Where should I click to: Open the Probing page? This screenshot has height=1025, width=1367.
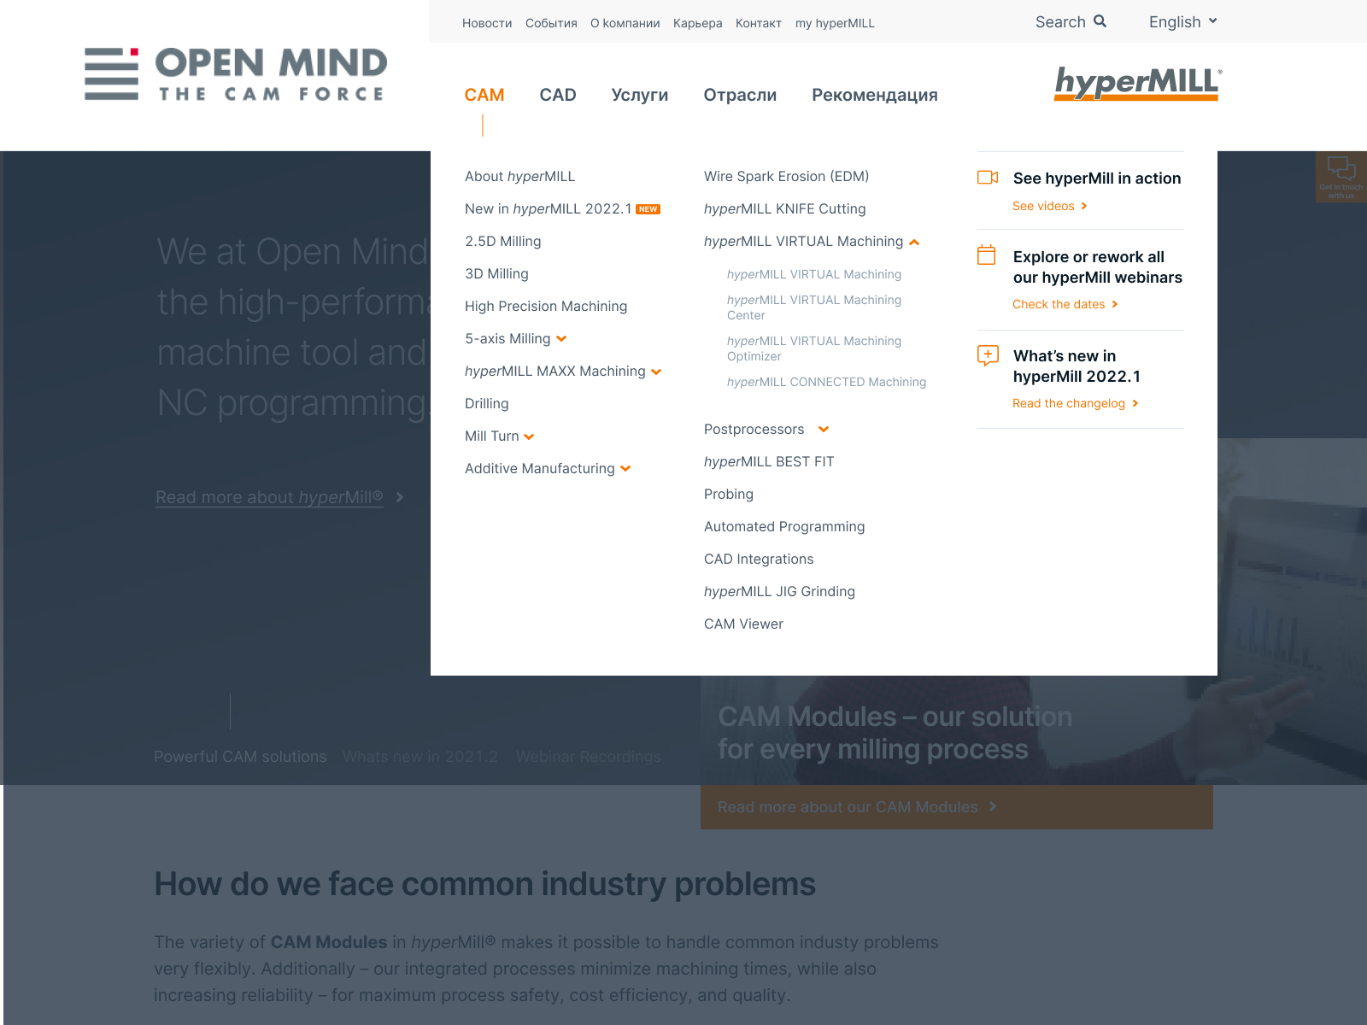click(x=729, y=495)
